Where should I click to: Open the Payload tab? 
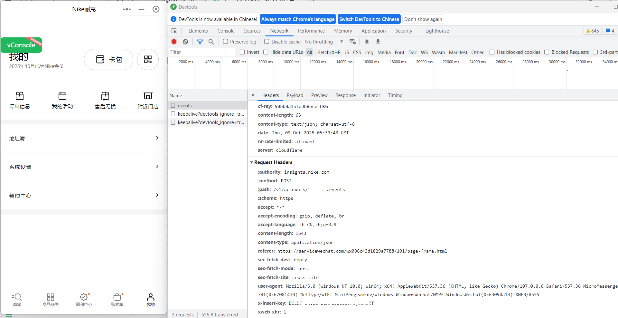[x=295, y=95]
